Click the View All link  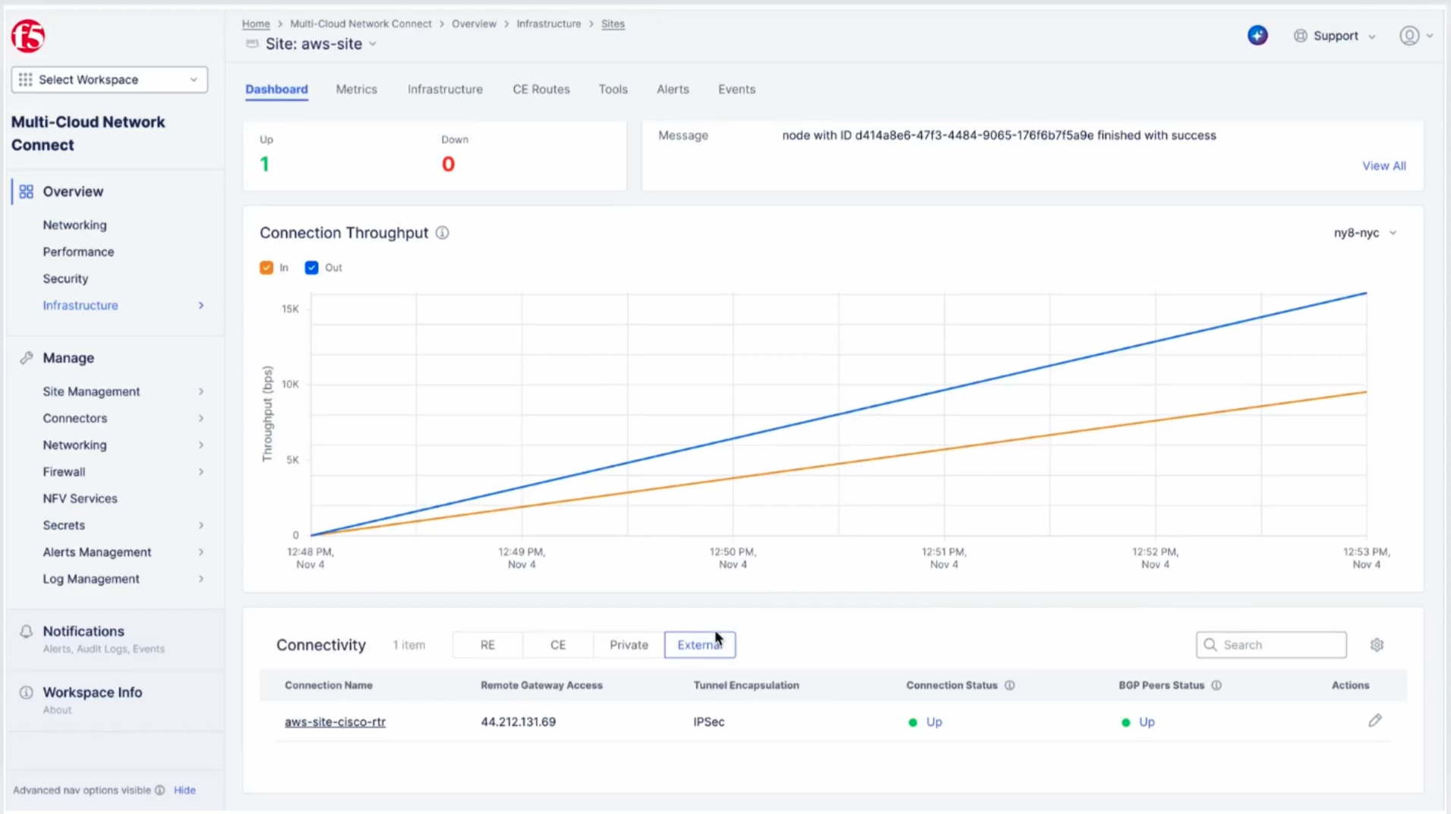[1383, 166]
